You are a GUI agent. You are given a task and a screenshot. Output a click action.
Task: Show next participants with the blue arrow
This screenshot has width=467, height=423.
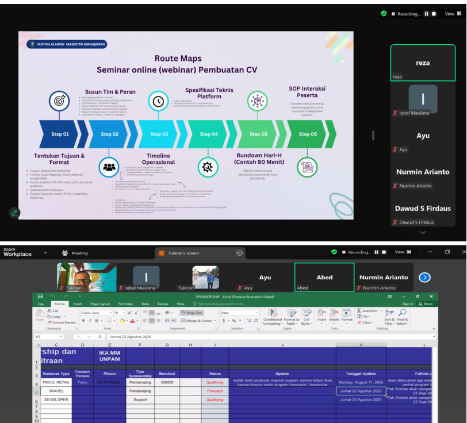click(x=424, y=278)
